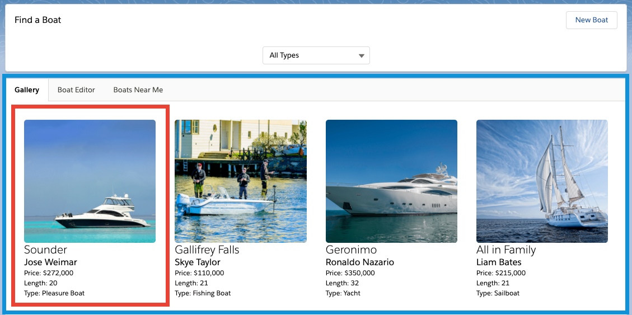Screen dimensions: 632x315
Task: Click Price: $350,000 text
Action: pos(350,273)
